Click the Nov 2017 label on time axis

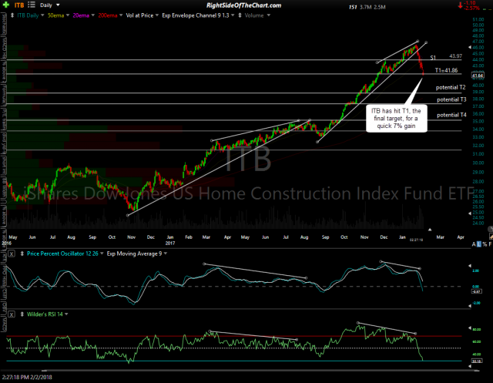(364, 237)
